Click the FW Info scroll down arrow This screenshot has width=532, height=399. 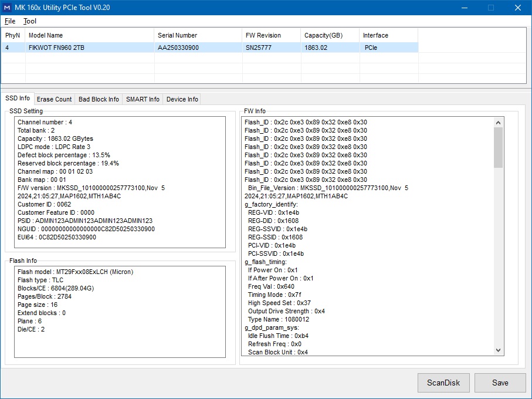click(x=498, y=350)
